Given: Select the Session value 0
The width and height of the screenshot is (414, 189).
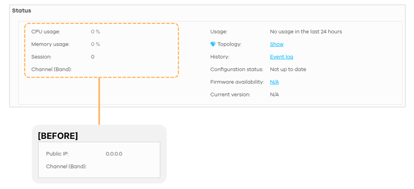Looking at the screenshot, I should (93, 57).
